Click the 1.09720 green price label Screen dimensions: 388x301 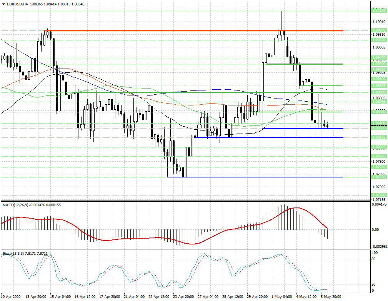379,40
